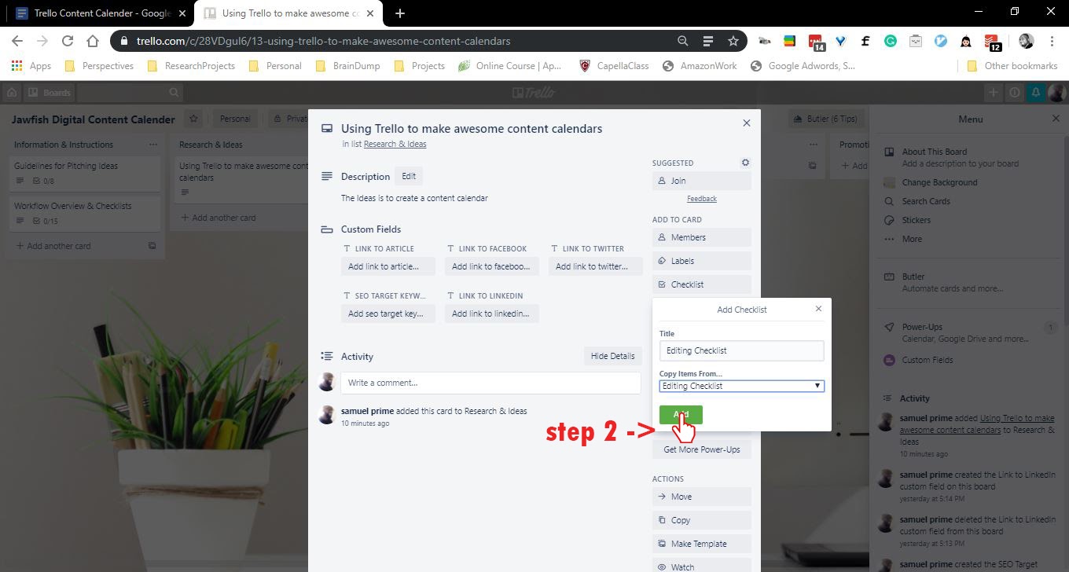Edit the checklist Title field
Screen dimensions: 1069x572
point(741,350)
